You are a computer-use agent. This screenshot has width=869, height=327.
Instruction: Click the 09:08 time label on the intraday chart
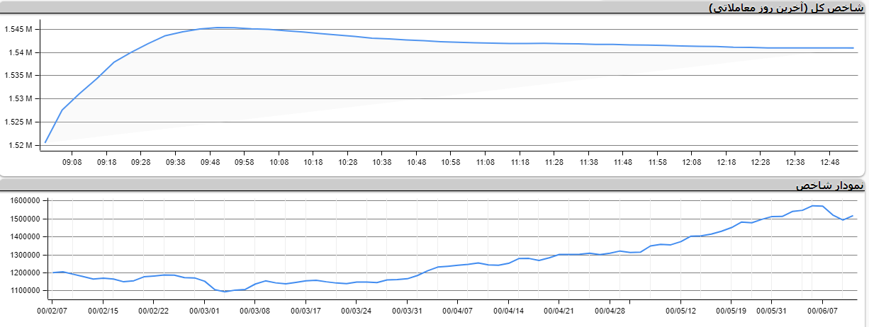72,162
